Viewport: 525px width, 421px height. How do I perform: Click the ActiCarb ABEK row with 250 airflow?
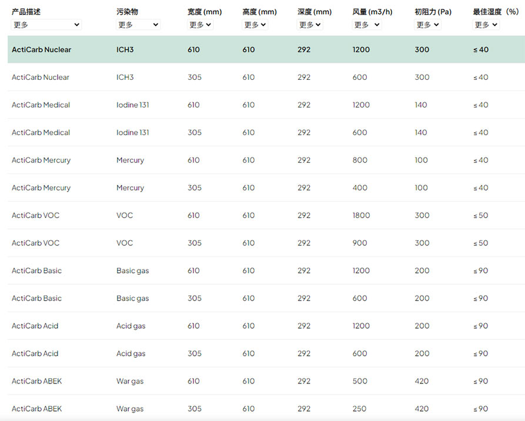pyautogui.click(x=266, y=409)
